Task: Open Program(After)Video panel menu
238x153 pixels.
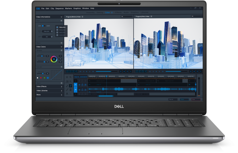Action: (x=151, y=17)
